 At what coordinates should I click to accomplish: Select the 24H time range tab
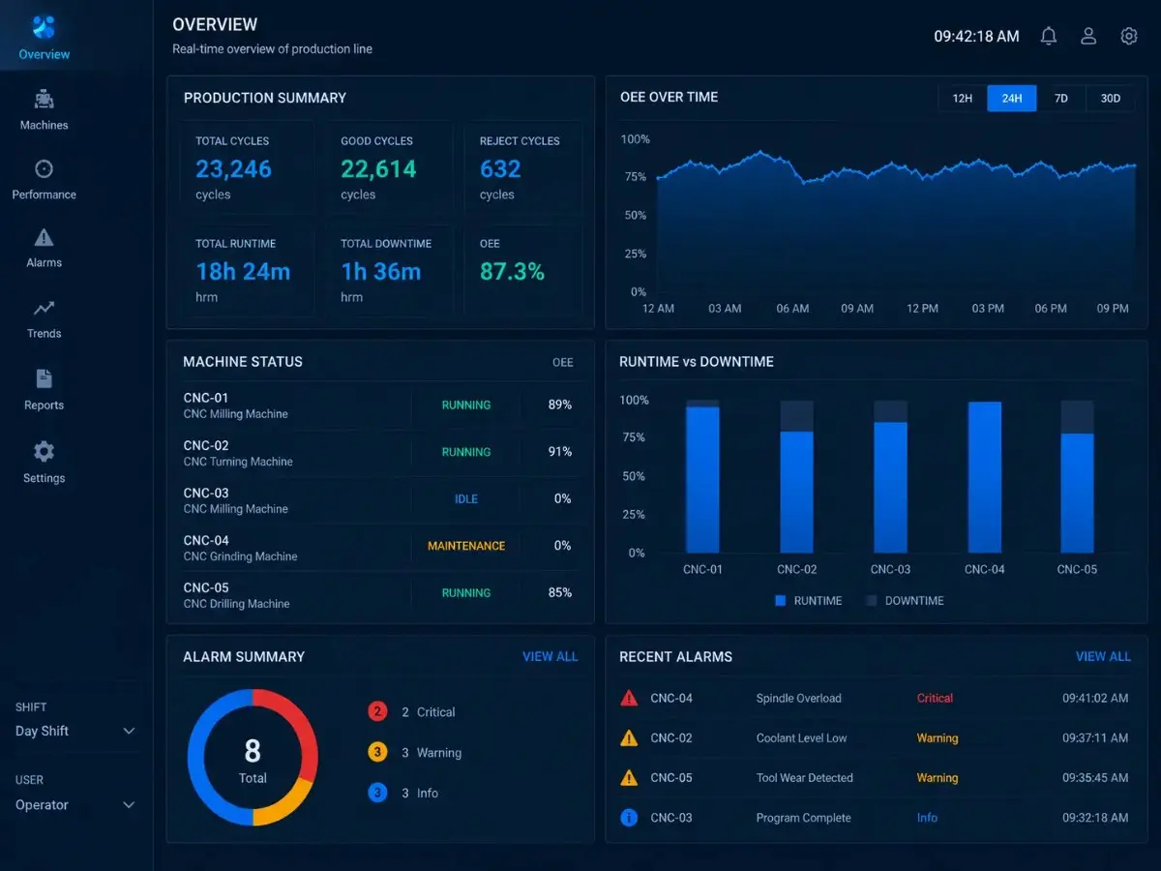point(1012,98)
